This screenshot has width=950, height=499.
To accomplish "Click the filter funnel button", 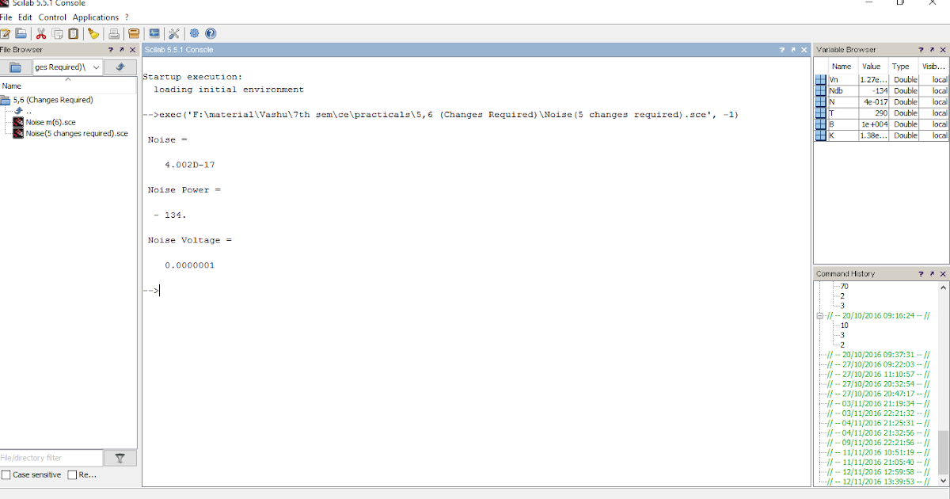I will coord(120,458).
